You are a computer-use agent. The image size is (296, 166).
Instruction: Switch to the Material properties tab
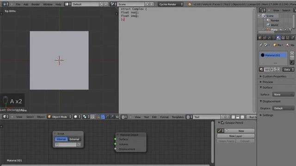tap(278, 38)
